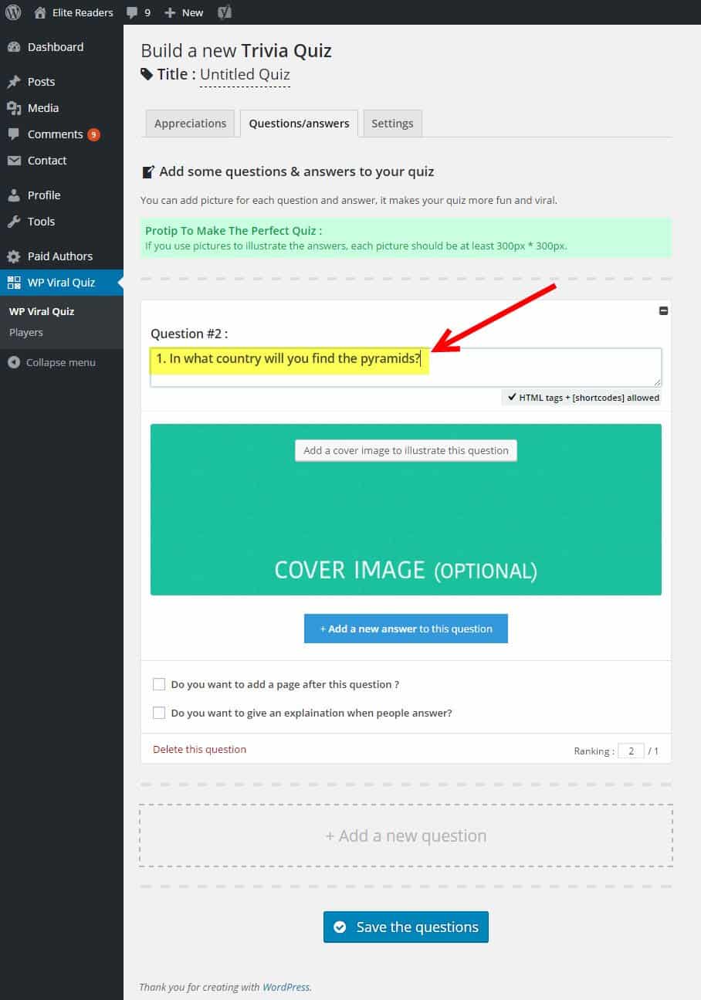Screen dimensions: 701x1000
Task: Open Dashboard from the sidebar
Action: [55, 47]
